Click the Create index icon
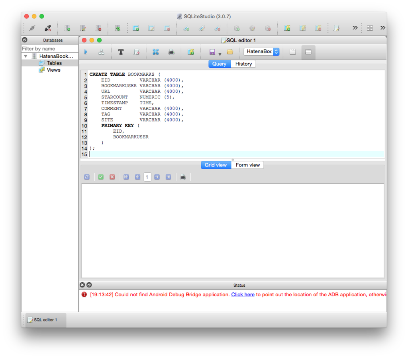The height and width of the screenshot is (358, 408). 186,28
